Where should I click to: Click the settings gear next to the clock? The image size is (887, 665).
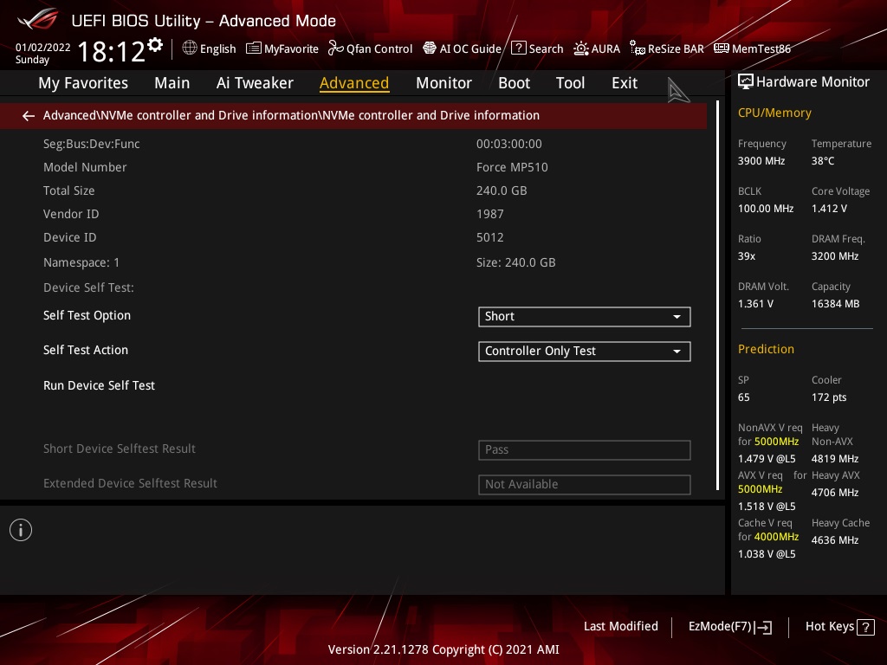(x=155, y=45)
